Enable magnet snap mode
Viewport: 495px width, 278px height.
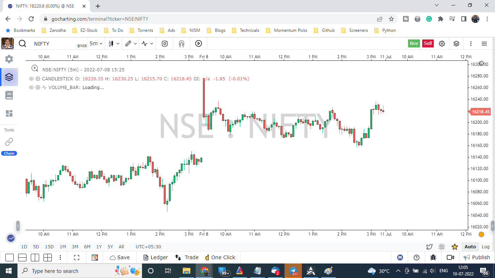coord(181,43)
